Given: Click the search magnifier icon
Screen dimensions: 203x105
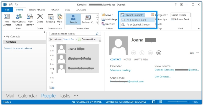Looking at the screenshot, I should click(97, 34).
